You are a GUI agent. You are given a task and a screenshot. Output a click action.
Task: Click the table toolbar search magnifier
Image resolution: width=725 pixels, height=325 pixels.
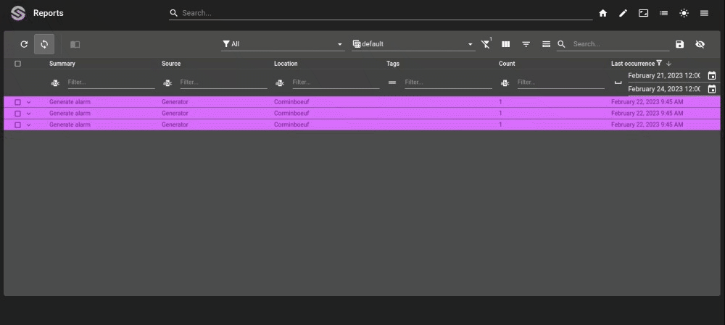[561, 44]
